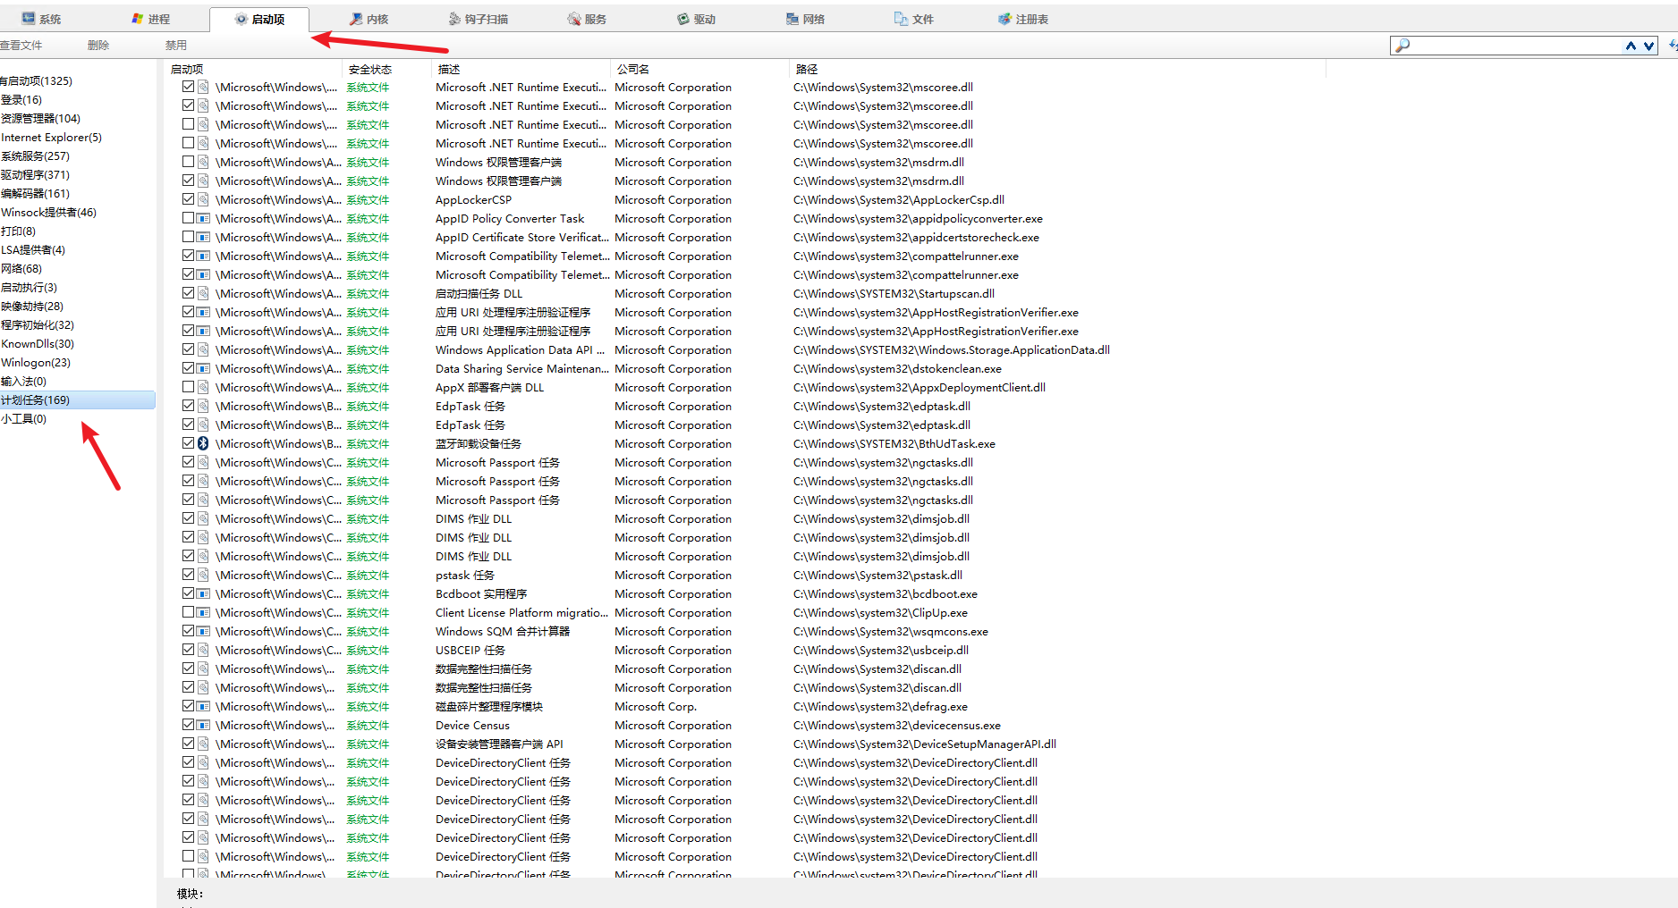
Task: Select the 启动项 tab
Action: click(259, 19)
